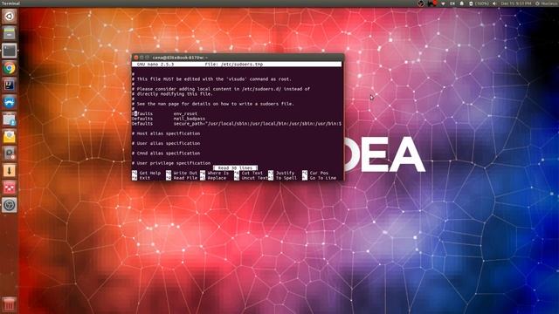This screenshot has height=314, width=559.
Task: Click the 'Cur Pos' nano shortcut
Action: tap(315, 173)
